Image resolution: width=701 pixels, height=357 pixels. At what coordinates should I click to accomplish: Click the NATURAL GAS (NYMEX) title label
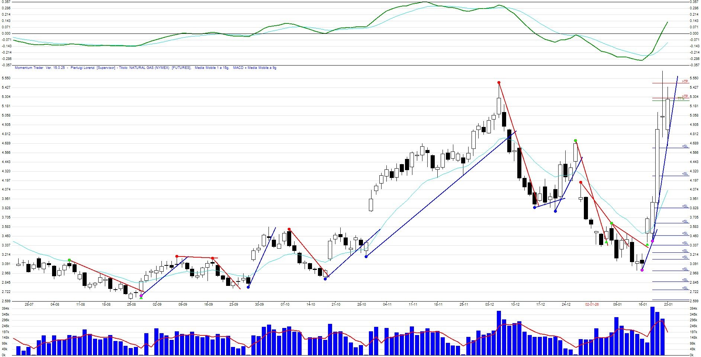149,68
